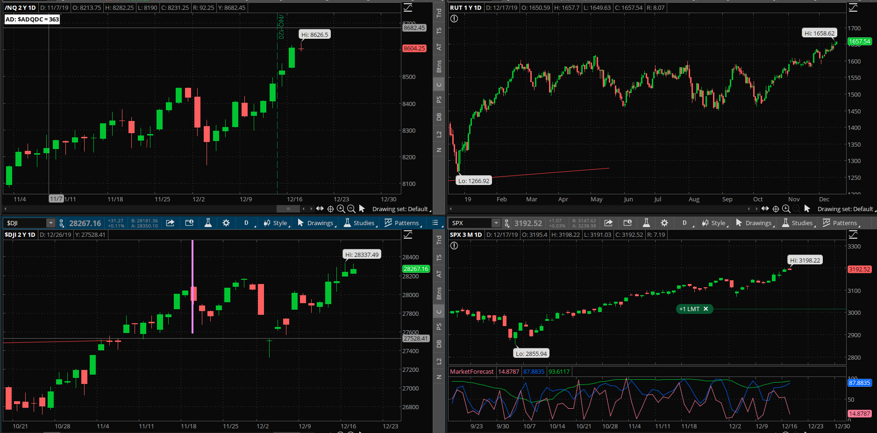Zoom in on the /NQ chart
This screenshot has width=877, height=433.
click(x=341, y=209)
